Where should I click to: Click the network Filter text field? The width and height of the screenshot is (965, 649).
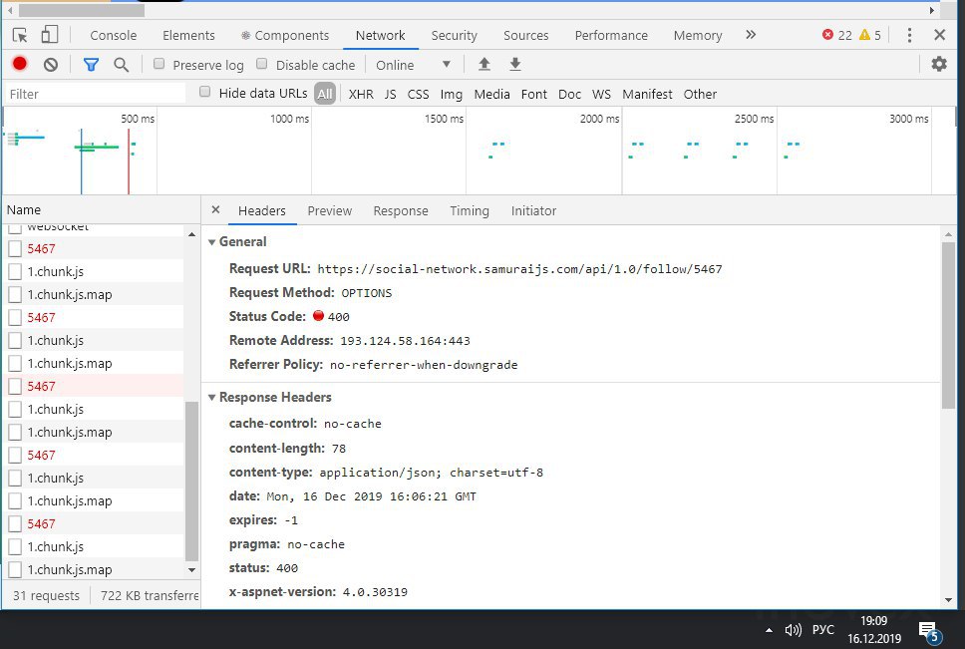96,94
